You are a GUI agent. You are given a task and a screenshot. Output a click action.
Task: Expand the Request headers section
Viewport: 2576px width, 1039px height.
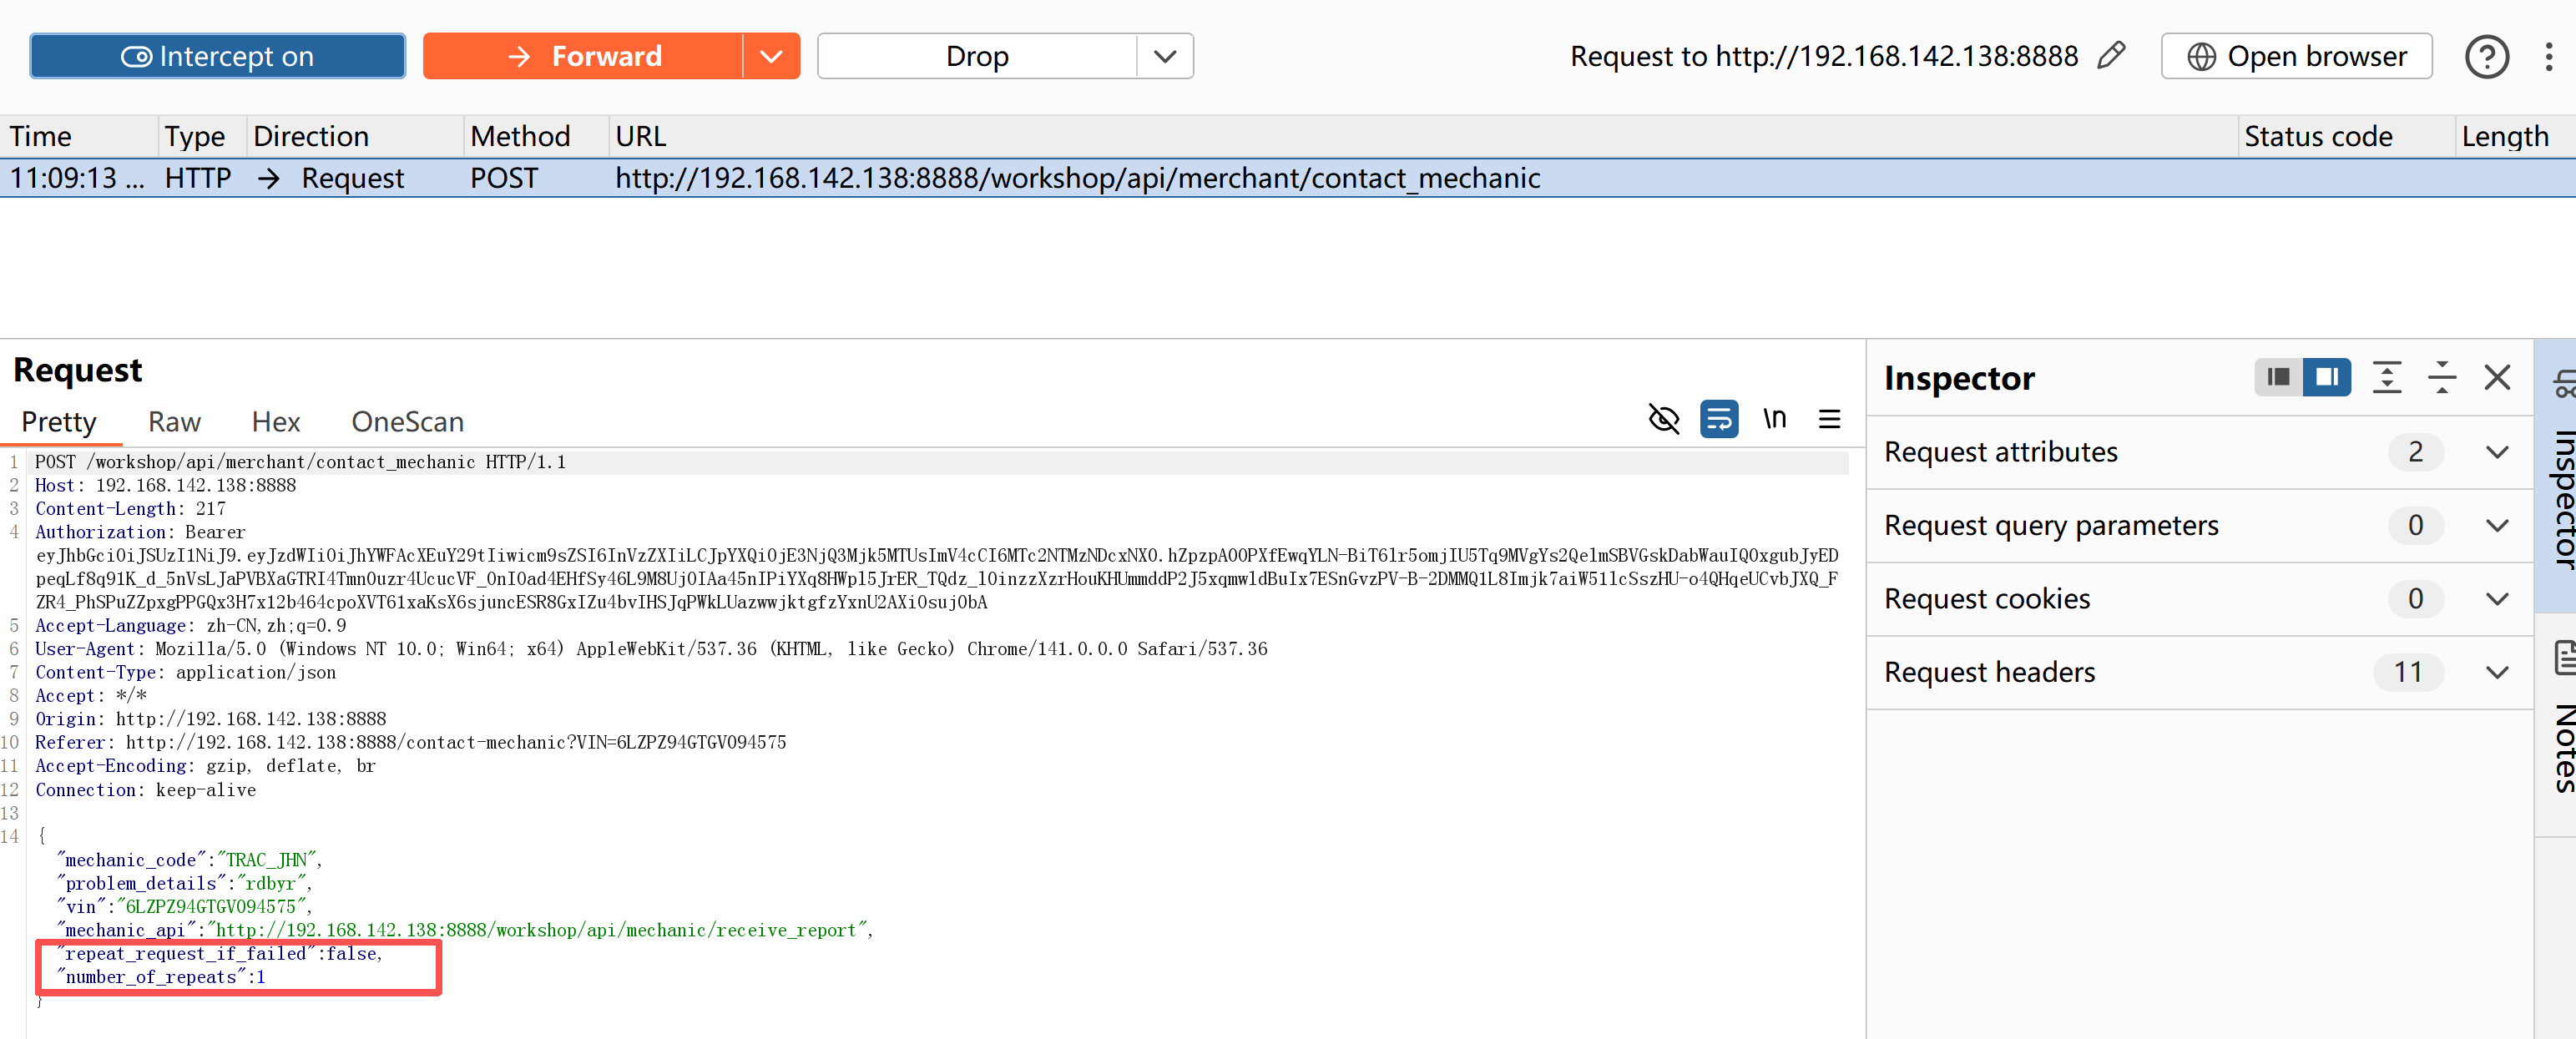coord(2497,672)
